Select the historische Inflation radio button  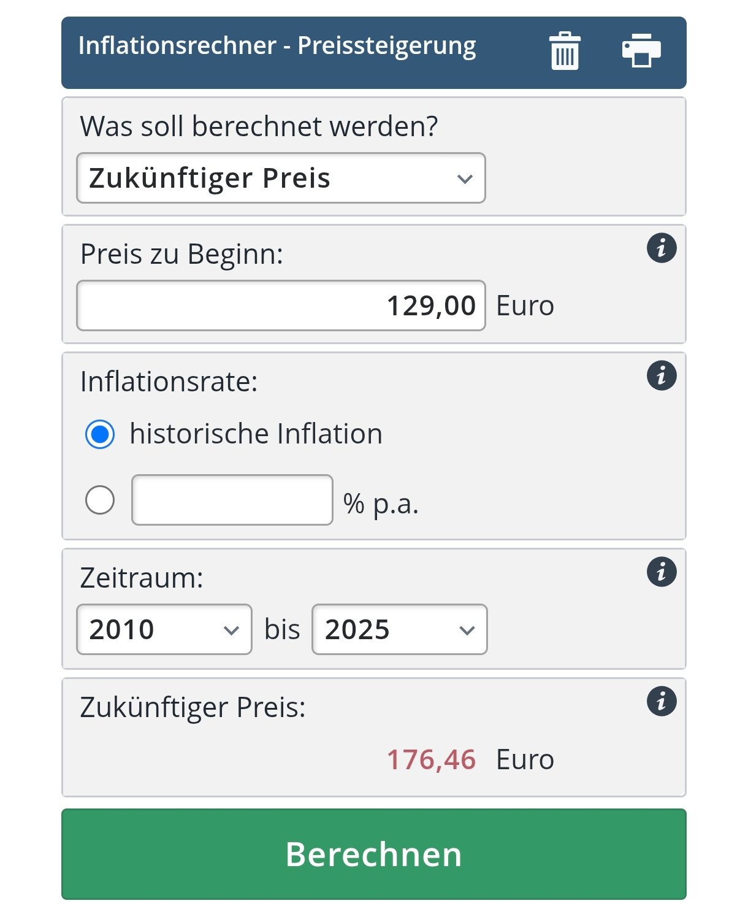100,434
